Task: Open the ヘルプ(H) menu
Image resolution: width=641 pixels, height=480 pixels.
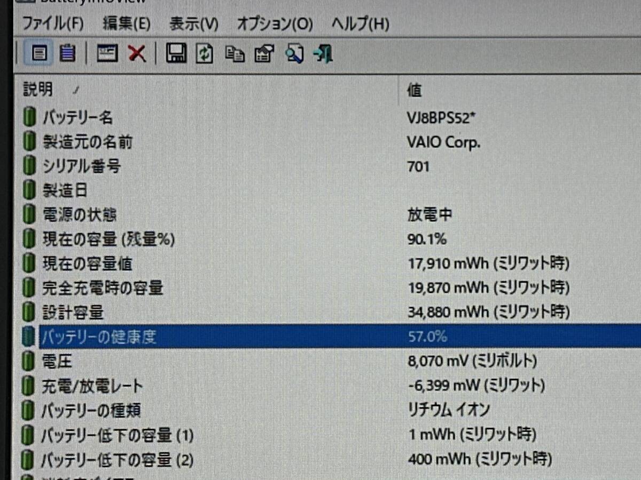Action: coord(361,23)
